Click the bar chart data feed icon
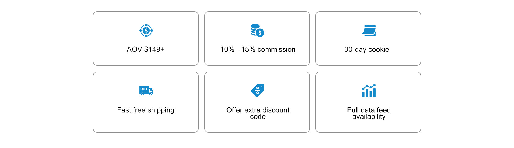 [369, 90]
